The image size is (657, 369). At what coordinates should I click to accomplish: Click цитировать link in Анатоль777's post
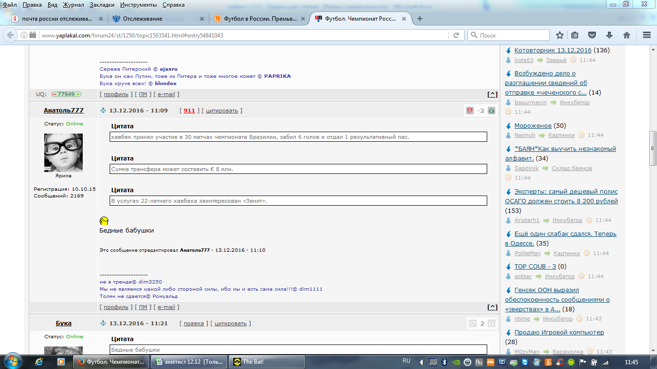tap(222, 111)
